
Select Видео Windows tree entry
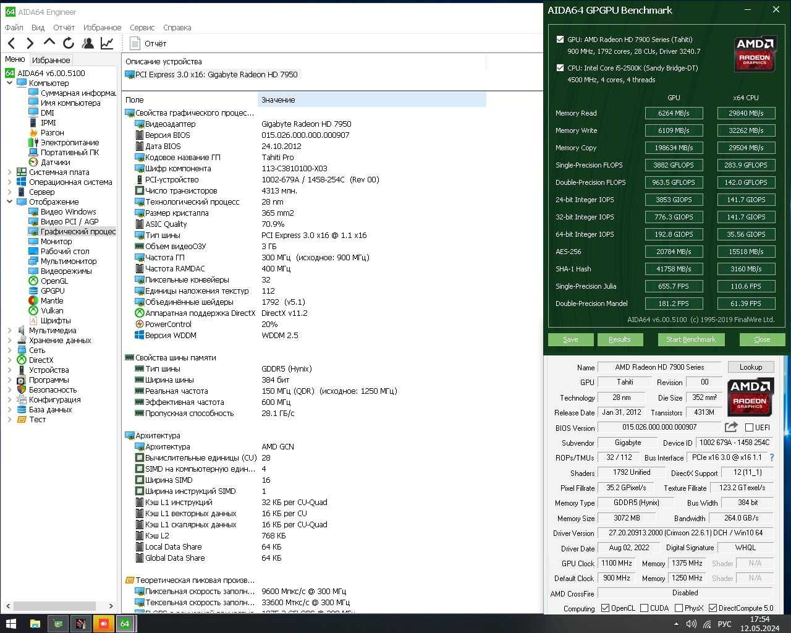tap(68, 211)
